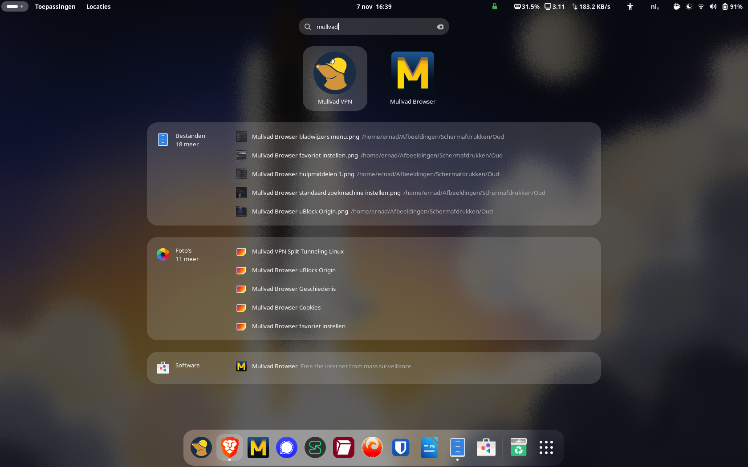Open clock showing 7 nov 16:39

click(374, 7)
